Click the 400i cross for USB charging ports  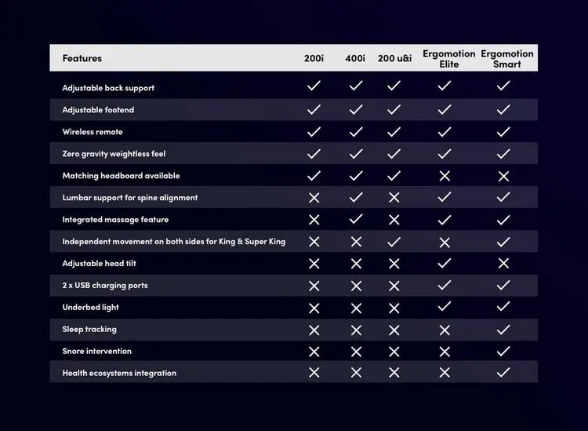356,286
